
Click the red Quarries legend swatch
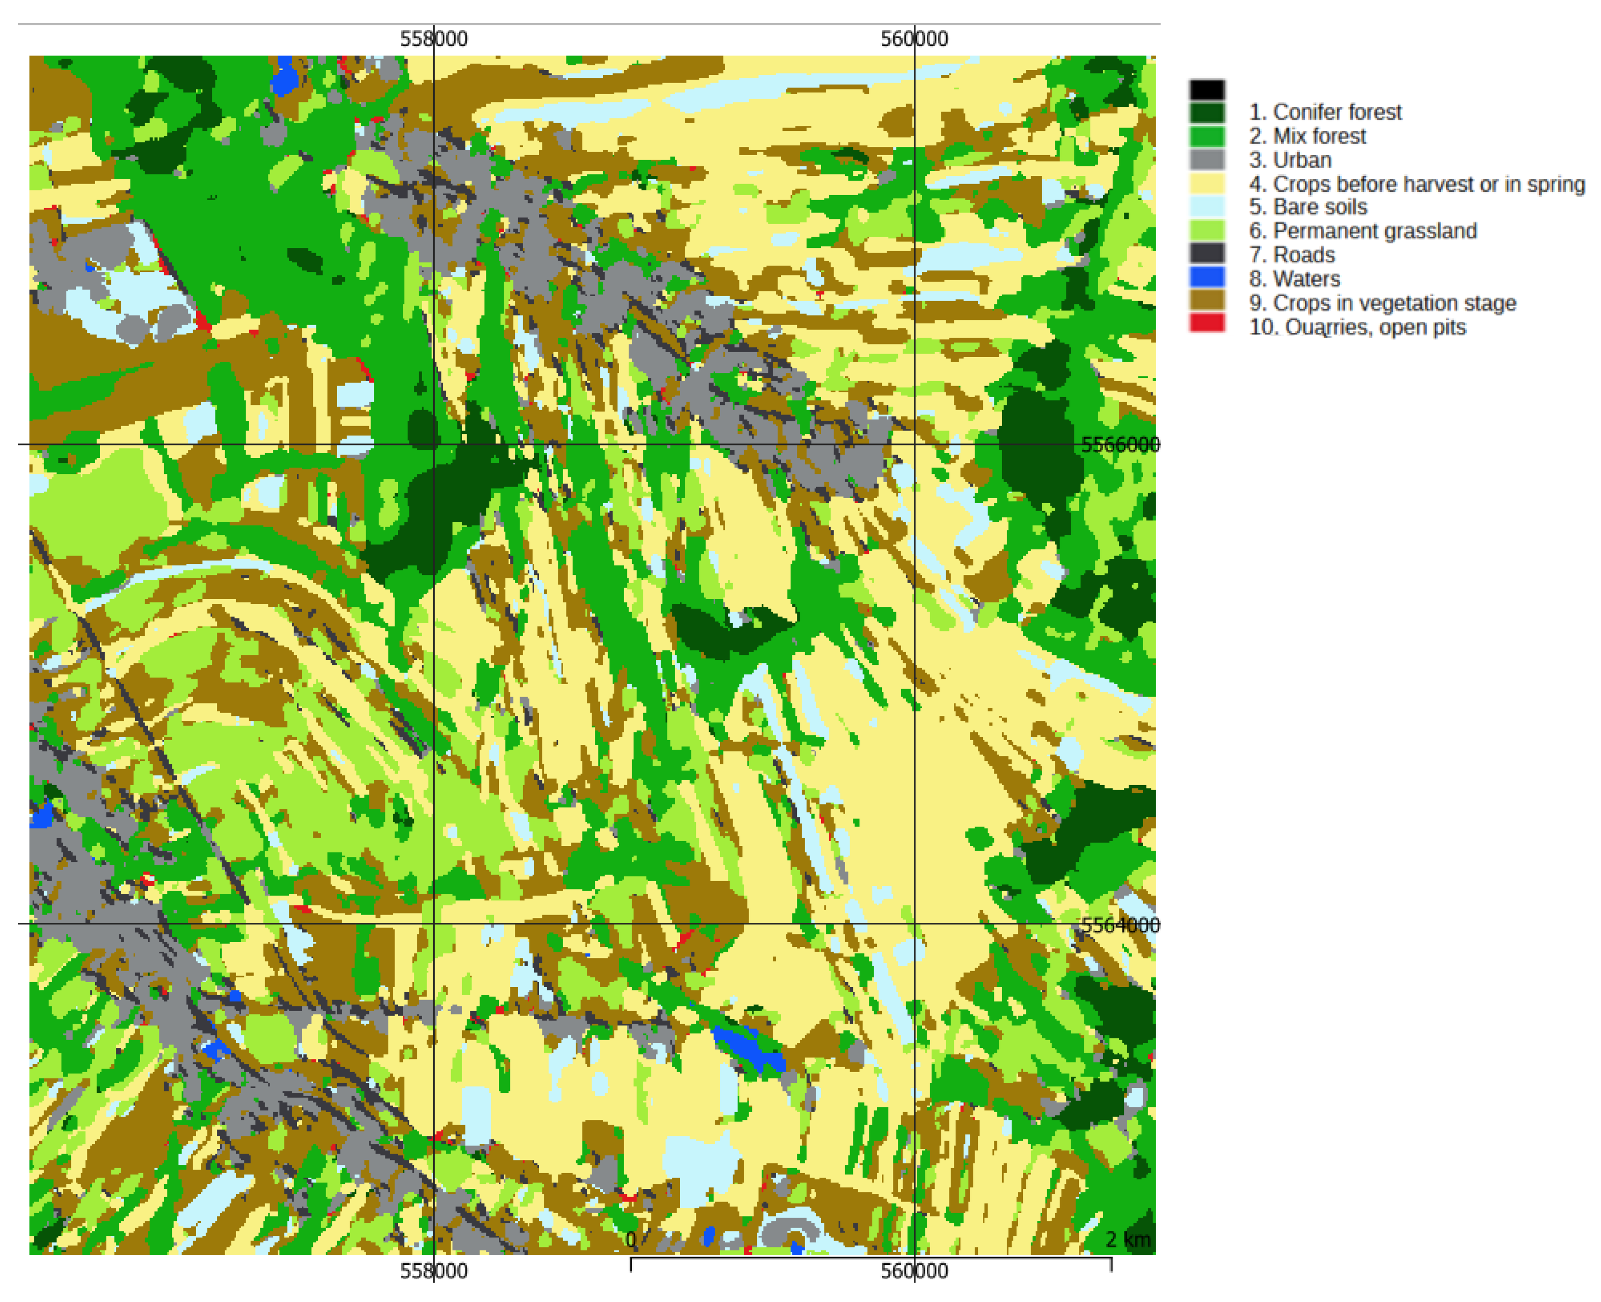point(1206,323)
